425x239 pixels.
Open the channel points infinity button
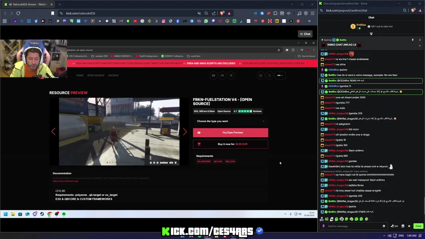394,226
